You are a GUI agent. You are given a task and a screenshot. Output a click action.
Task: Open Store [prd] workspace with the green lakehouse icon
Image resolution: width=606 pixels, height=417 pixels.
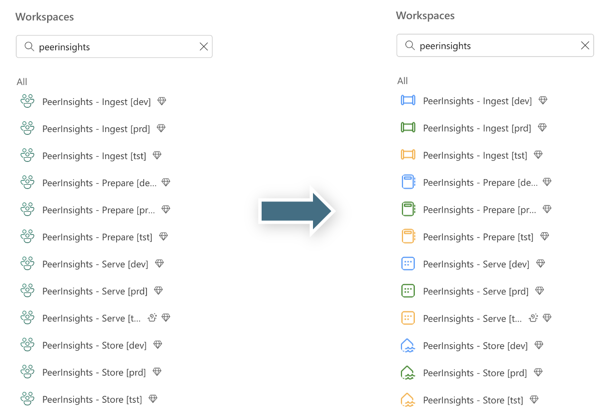tap(475, 372)
